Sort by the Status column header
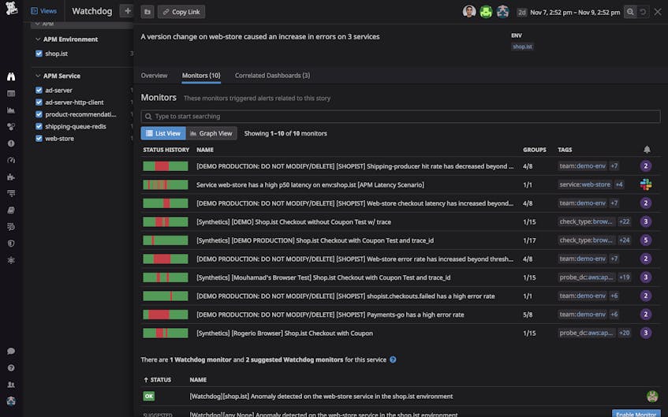 tap(157, 379)
